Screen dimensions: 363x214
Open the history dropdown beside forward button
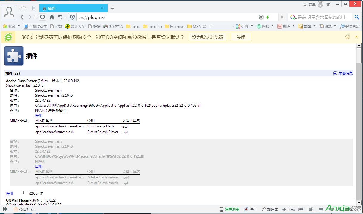coord(36,17)
